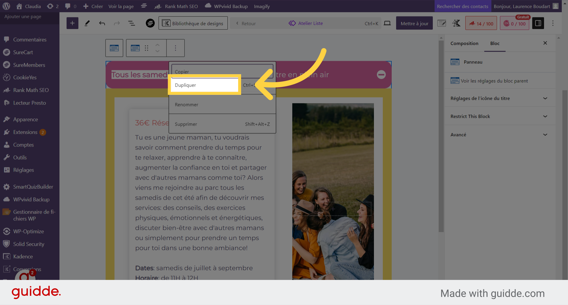
Task: Choose Renommer from the block menu
Action: (x=222, y=105)
